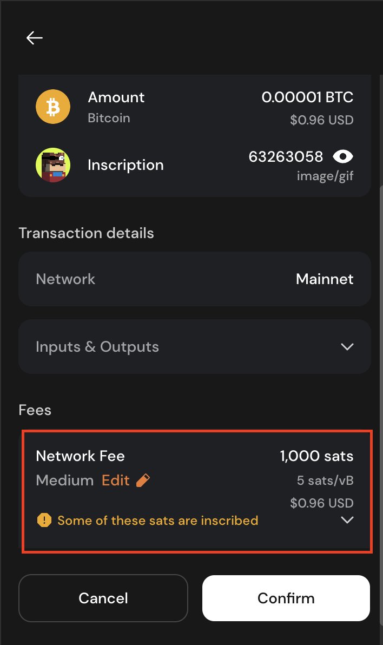Expand the Inputs & Outputs section
Image resolution: width=383 pixels, height=645 pixels.
point(195,347)
